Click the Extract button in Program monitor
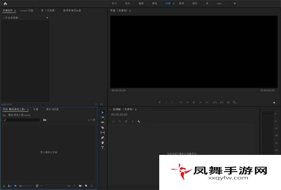281x190 pixels. pos(222,102)
